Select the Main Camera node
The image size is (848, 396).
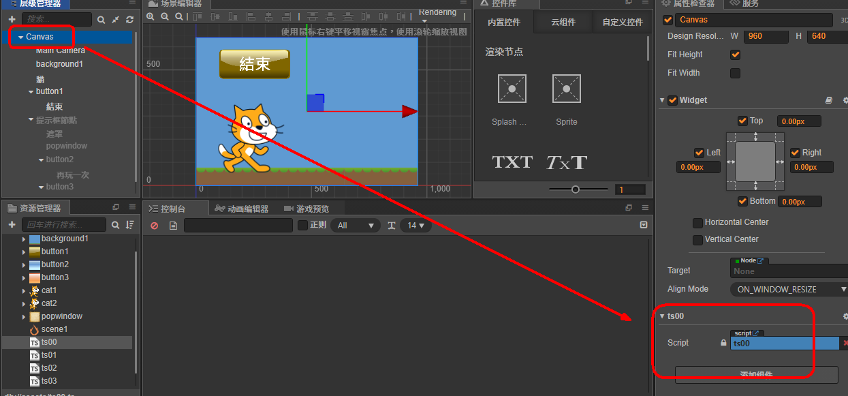click(x=61, y=50)
